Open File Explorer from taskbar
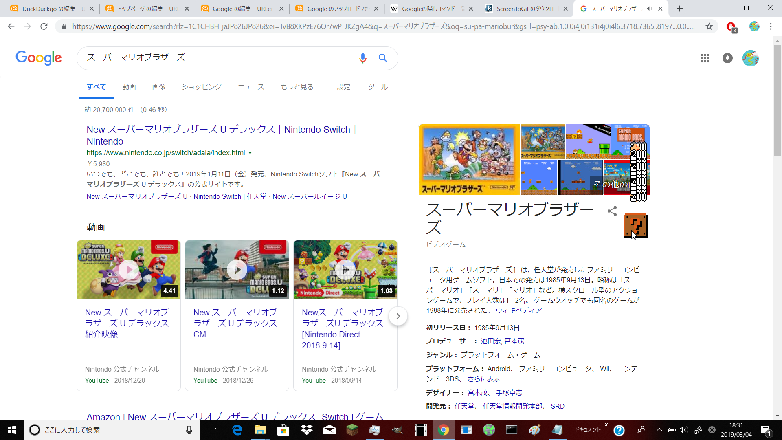 tap(260, 430)
